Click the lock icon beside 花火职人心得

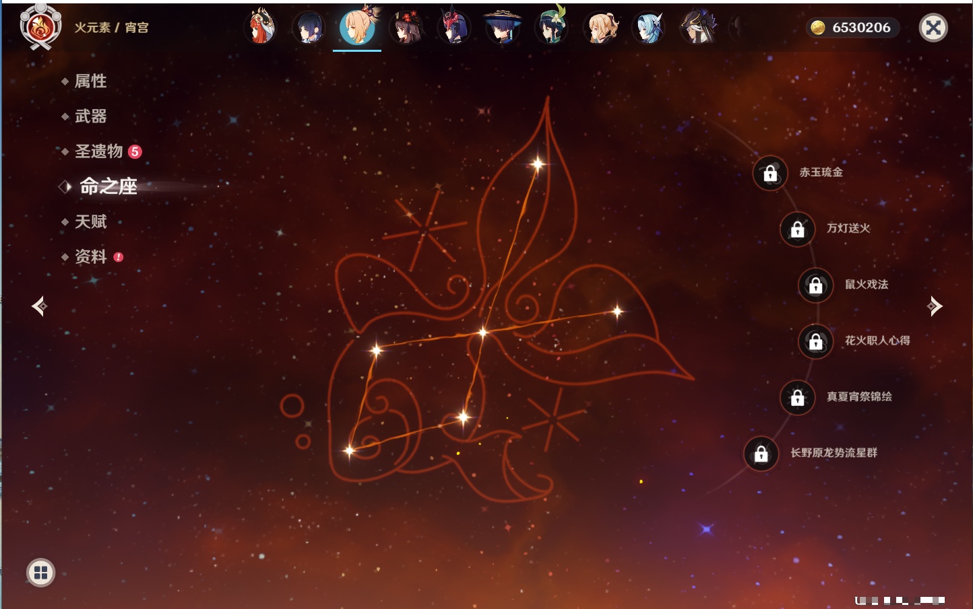816,341
